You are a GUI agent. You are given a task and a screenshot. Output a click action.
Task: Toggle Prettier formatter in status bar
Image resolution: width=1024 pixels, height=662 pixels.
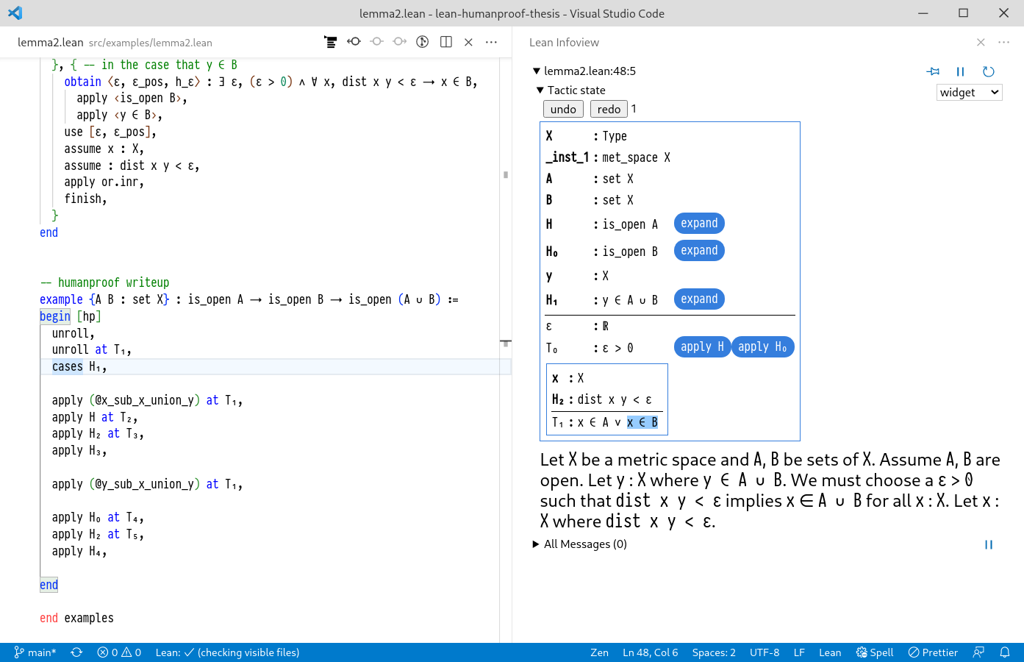tap(932, 652)
